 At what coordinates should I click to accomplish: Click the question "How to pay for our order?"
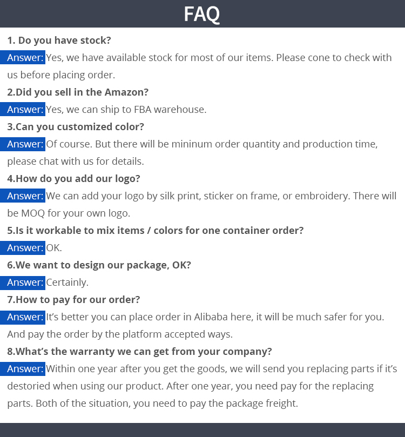pyautogui.click(x=73, y=300)
